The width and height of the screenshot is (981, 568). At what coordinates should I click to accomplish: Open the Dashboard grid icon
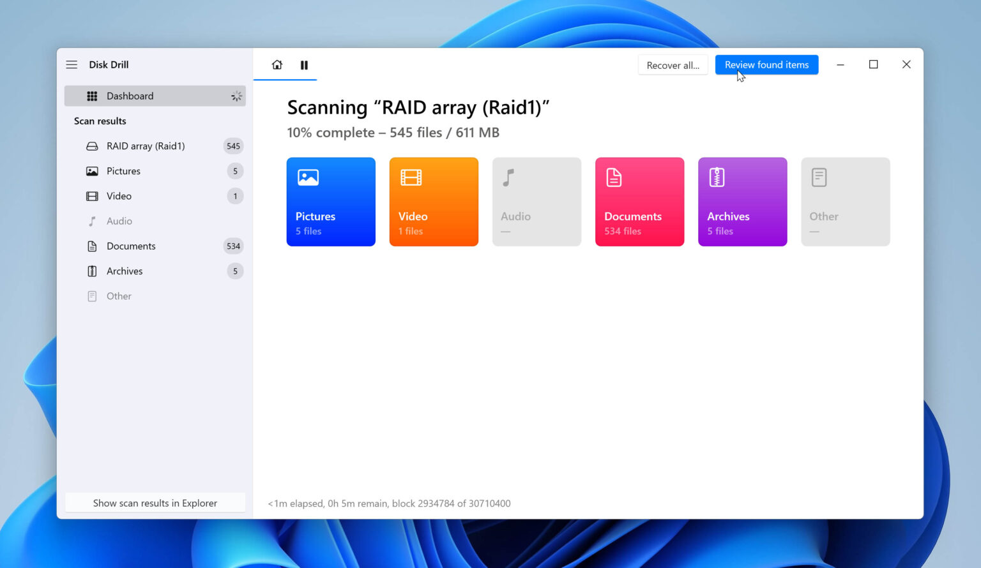[92, 96]
